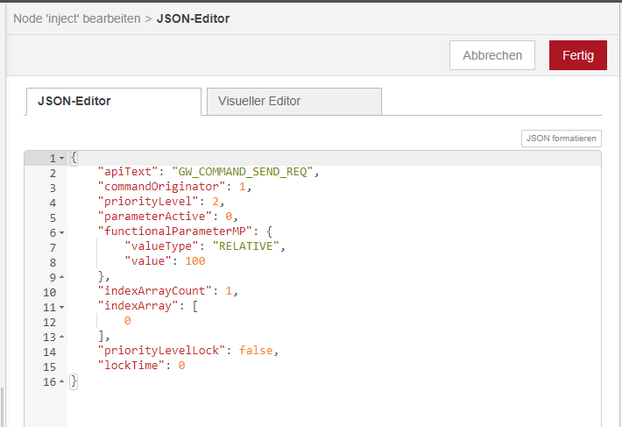Switch to the Visueller Editor tab
The width and height of the screenshot is (622, 427).
pos(294,101)
